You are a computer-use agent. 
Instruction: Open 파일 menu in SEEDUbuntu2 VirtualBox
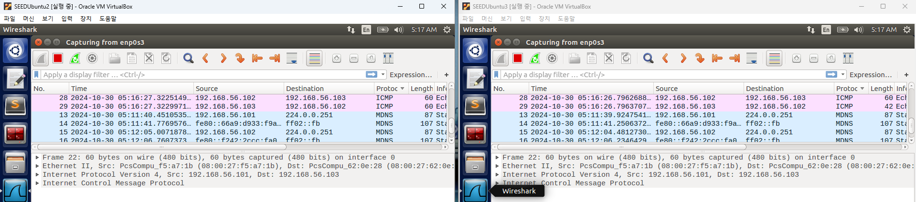(10, 19)
